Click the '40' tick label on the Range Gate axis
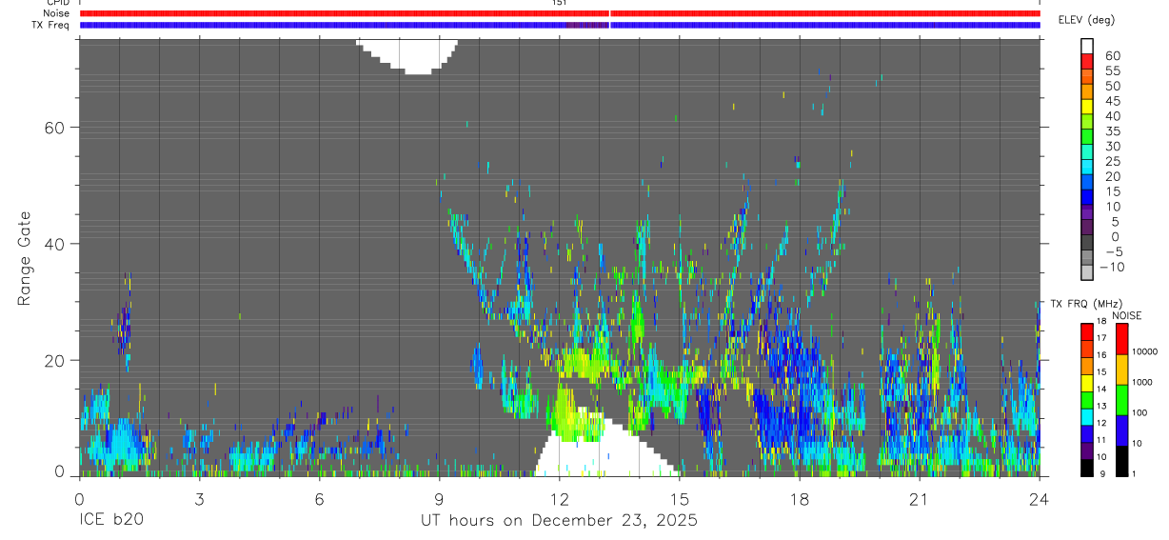The width and height of the screenshot is (1169, 540). (53, 244)
